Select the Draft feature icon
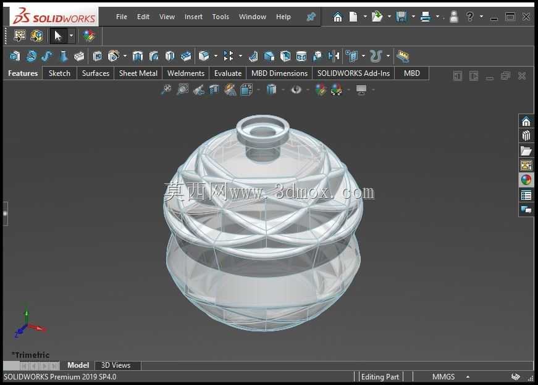The image size is (538, 385). click(269, 56)
